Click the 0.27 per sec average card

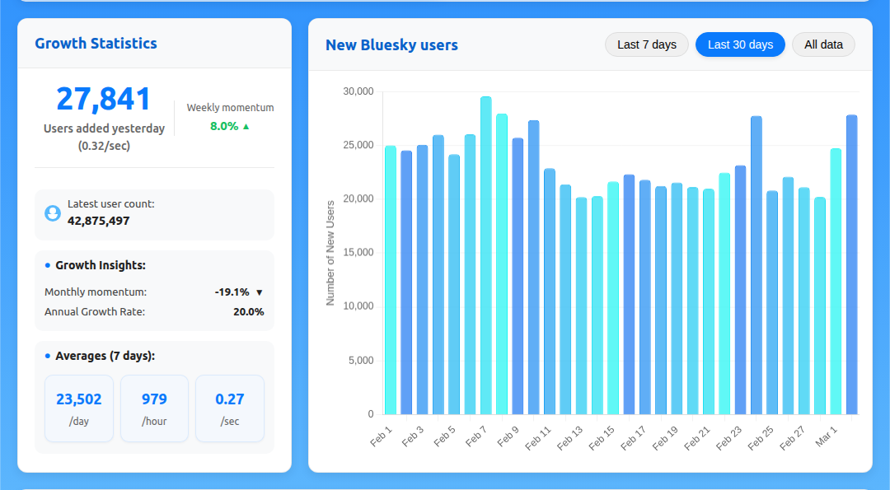[x=230, y=408]
